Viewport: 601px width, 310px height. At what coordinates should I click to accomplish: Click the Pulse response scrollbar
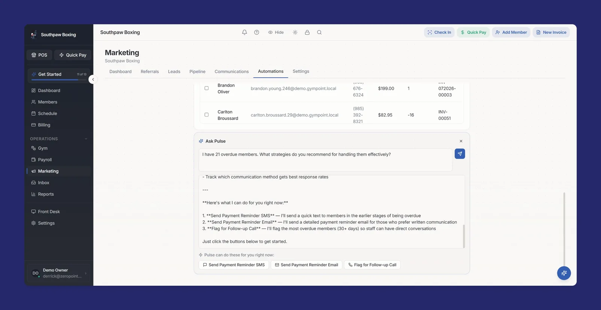[x=464, y=236]
